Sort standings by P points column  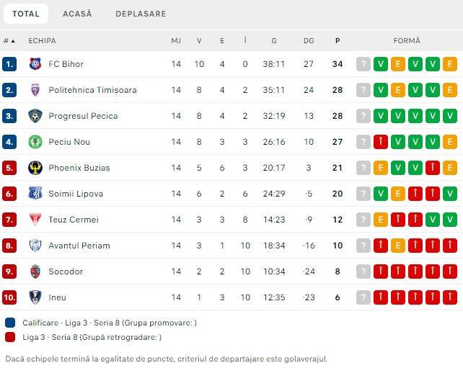338,41
